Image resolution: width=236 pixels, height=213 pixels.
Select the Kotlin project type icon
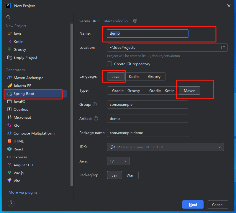9,41
